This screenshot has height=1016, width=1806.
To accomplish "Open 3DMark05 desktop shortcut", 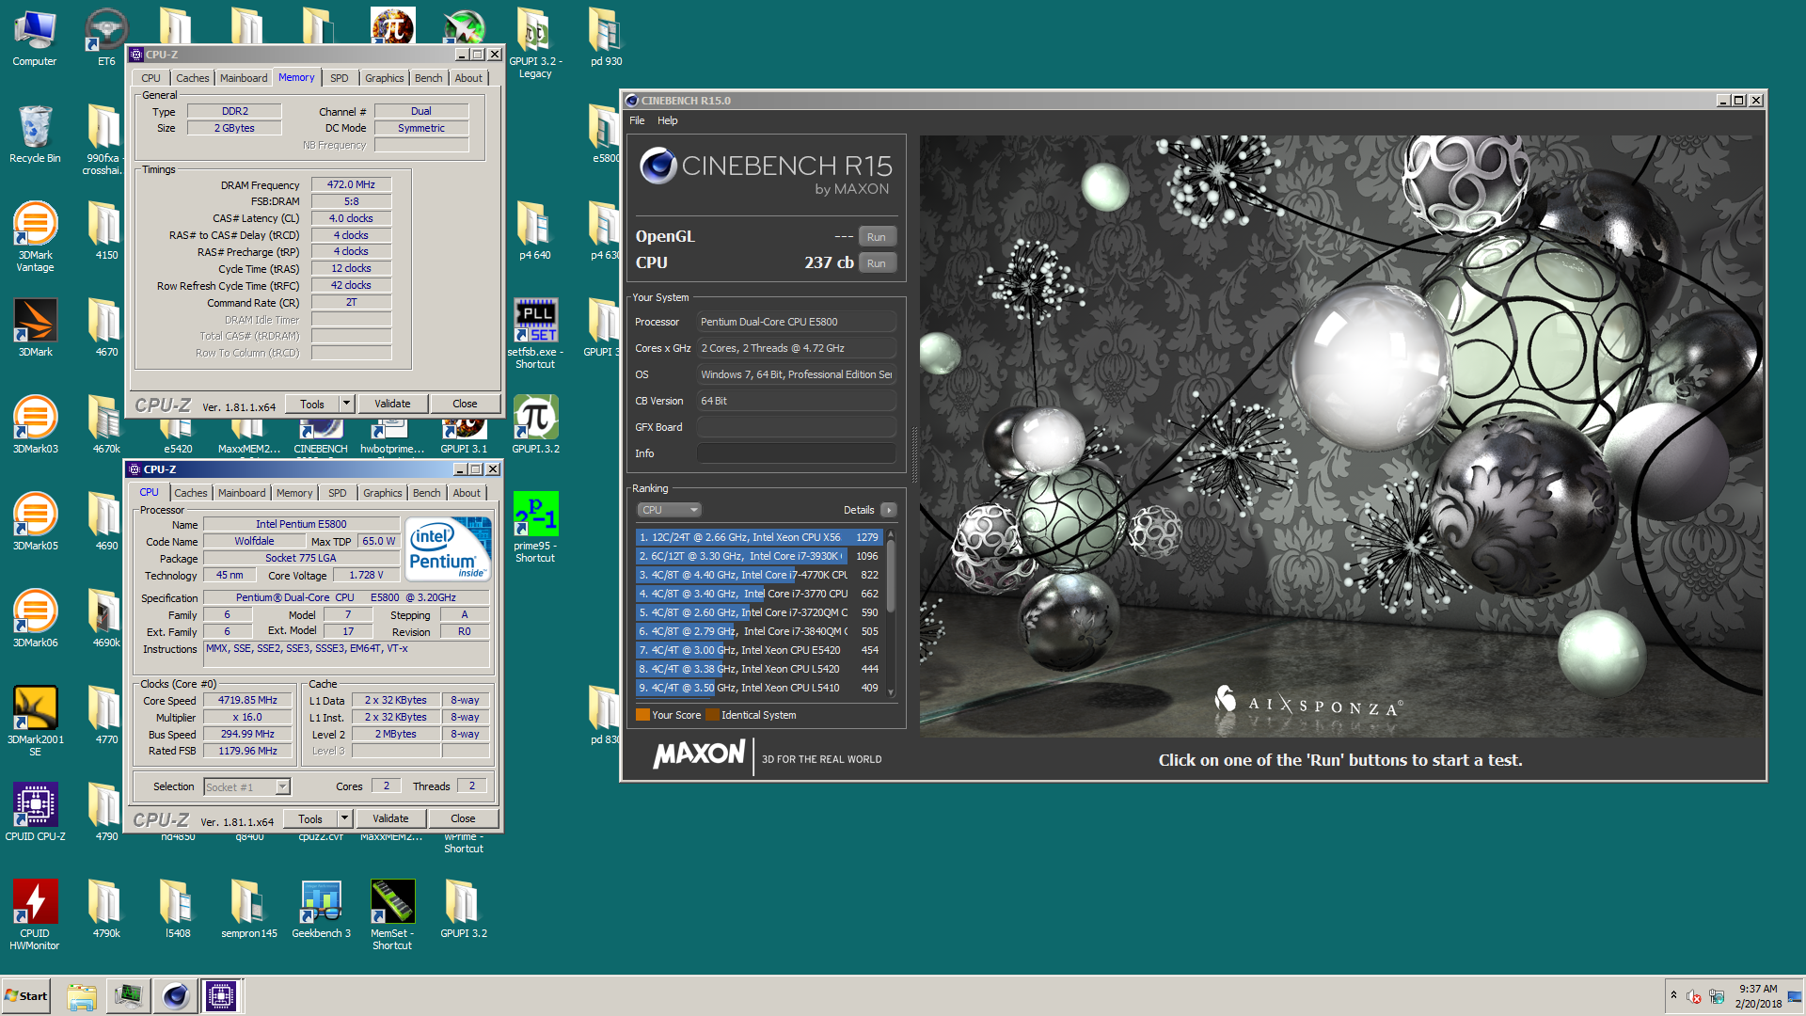I will (x=35, y=521).
